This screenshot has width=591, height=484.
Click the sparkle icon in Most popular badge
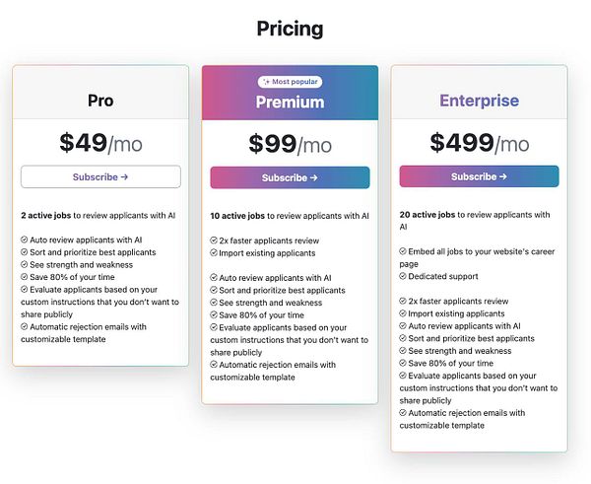tap(266, 82)
